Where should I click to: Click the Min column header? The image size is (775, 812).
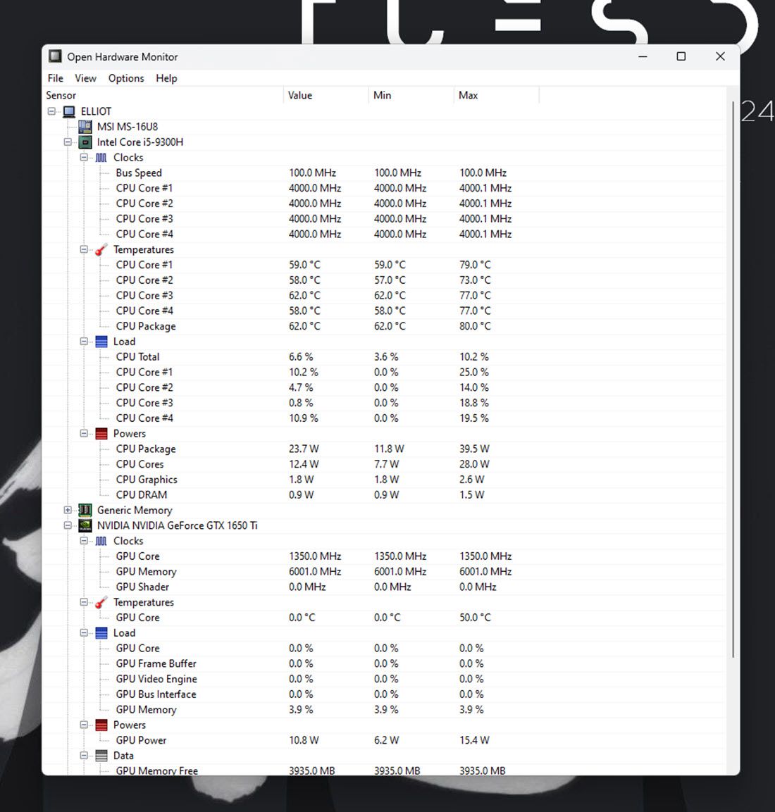pyautogui.click(x=411, y=95)
